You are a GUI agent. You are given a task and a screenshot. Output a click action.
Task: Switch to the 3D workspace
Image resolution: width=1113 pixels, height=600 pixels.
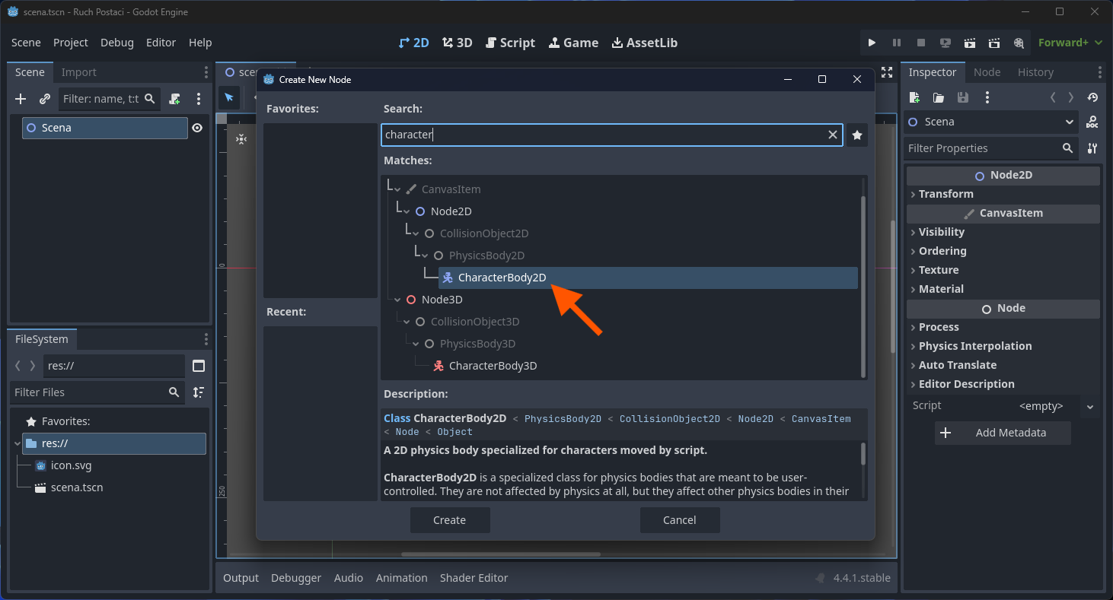(458, 43)
